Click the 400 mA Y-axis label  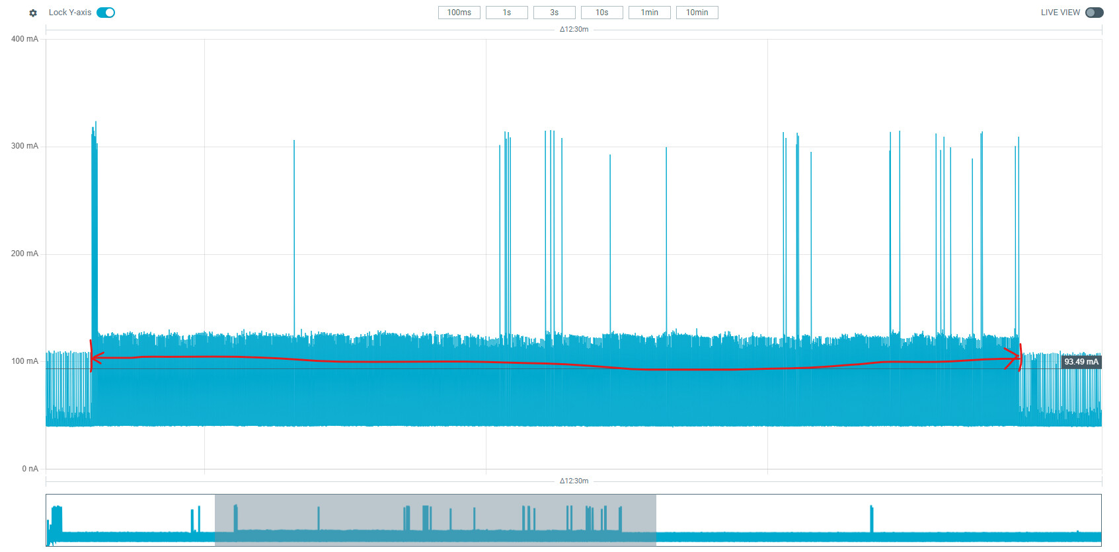[24, 39]
